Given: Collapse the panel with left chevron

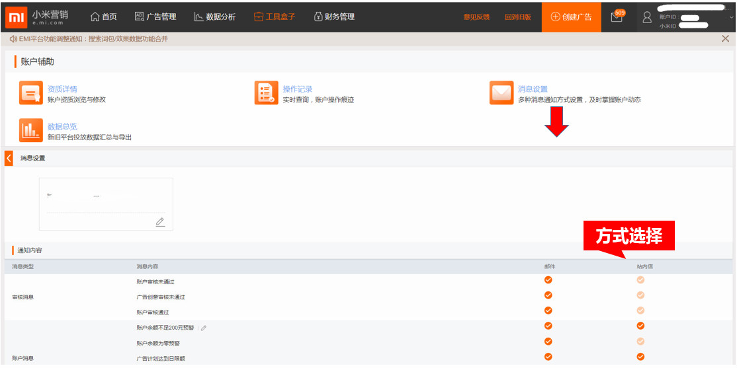Looking at the screenshot, I should [9, 159].
